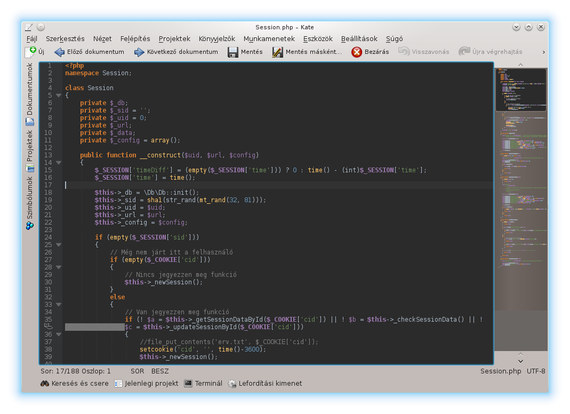The width and height of the screenshot is (570, 414).
Task: Click the window menu icon in title bar
Action: (x=29, y=27)
